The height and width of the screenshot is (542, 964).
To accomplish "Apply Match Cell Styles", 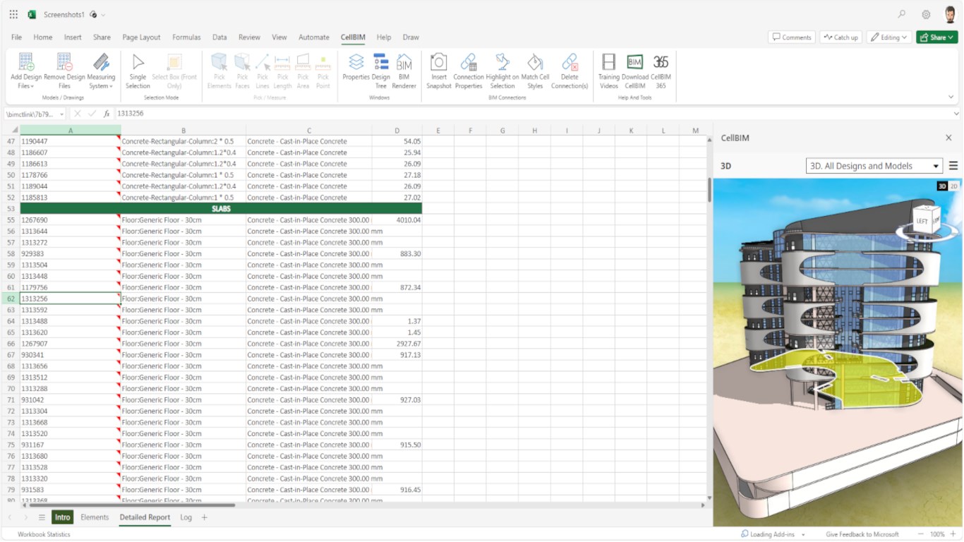I will click(x=535, y=71).
